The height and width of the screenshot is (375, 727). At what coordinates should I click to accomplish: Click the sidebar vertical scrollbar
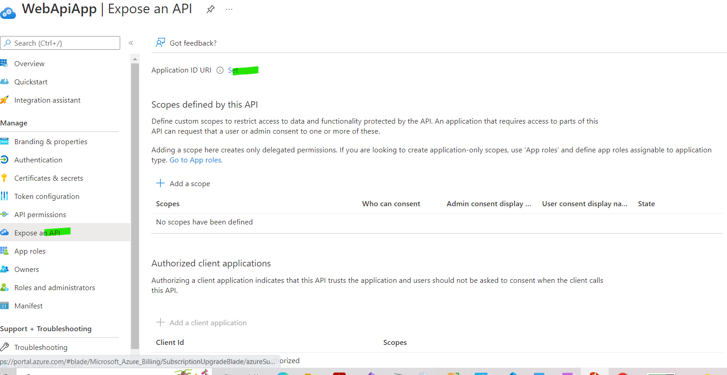[x=135, y=205]
